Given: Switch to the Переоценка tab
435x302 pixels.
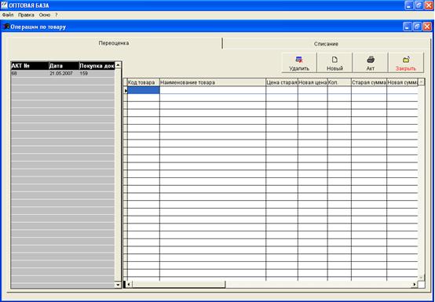Looking at the screenshot, I should tap(114, 43).
